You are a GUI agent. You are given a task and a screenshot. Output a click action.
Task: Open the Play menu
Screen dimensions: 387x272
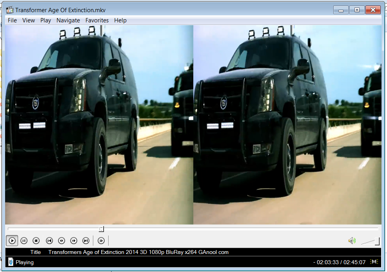[45, 20]
